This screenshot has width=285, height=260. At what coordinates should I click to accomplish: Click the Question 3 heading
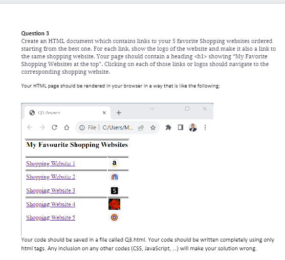[x=35, y=33]
